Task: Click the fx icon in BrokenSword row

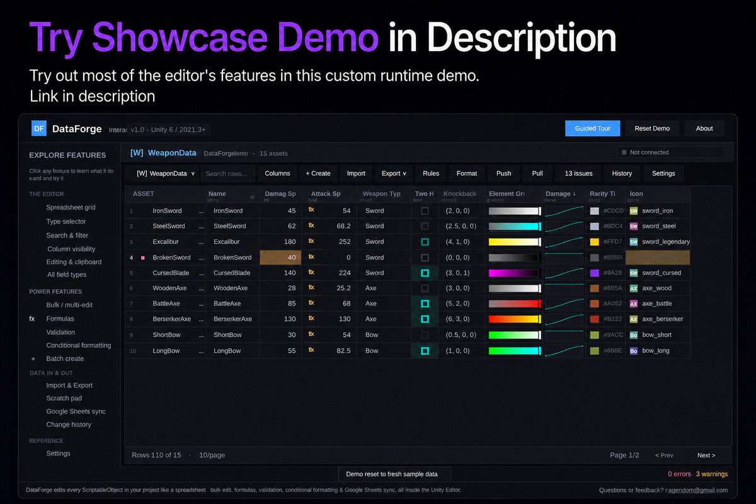Action: coord(311,257)
